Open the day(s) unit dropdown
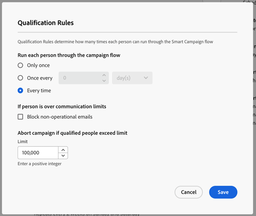 click(x=132, y=78)
